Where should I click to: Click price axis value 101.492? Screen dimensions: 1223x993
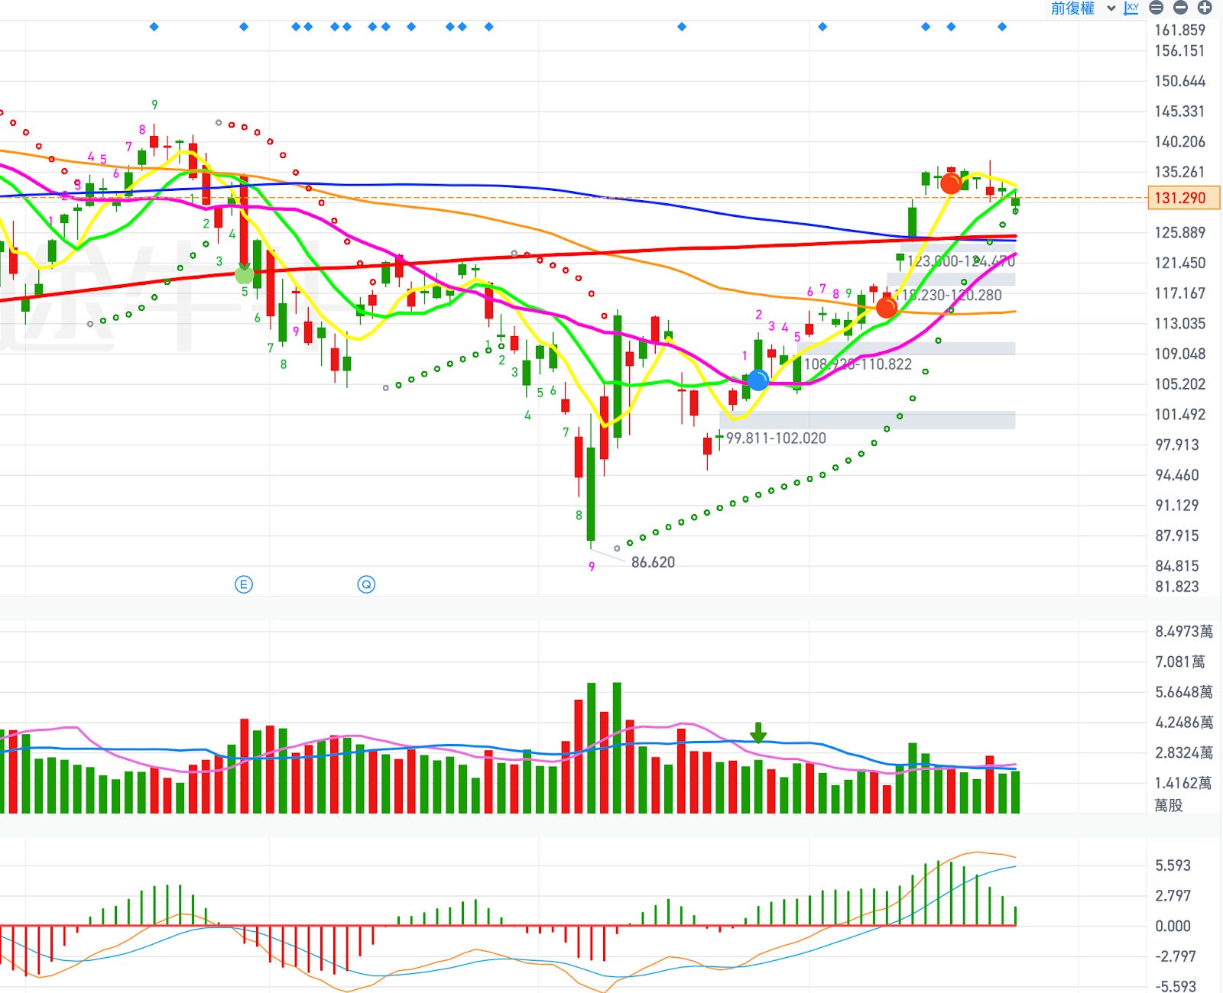coord(1179,415)
